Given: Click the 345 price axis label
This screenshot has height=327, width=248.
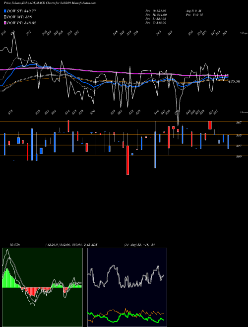Looking at the screenshot, I should tap(239, 136).
